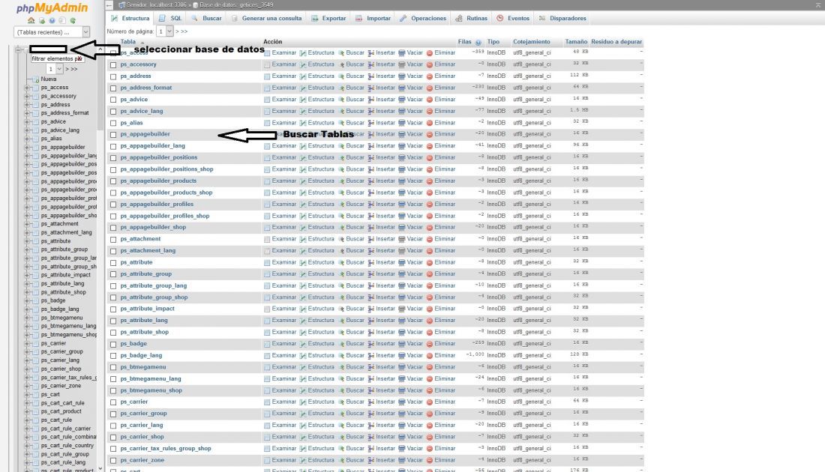Click the phpMyAdmin home icon
The width and height of the screenshot is (825, 472).
point(31,20)
